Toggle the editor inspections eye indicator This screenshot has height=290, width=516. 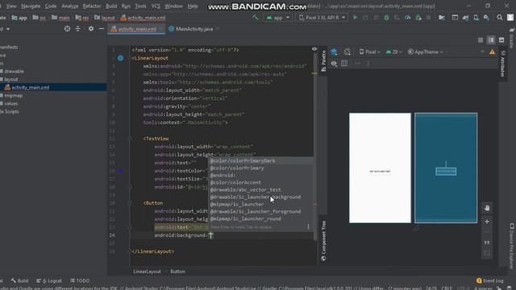[314, 49]
